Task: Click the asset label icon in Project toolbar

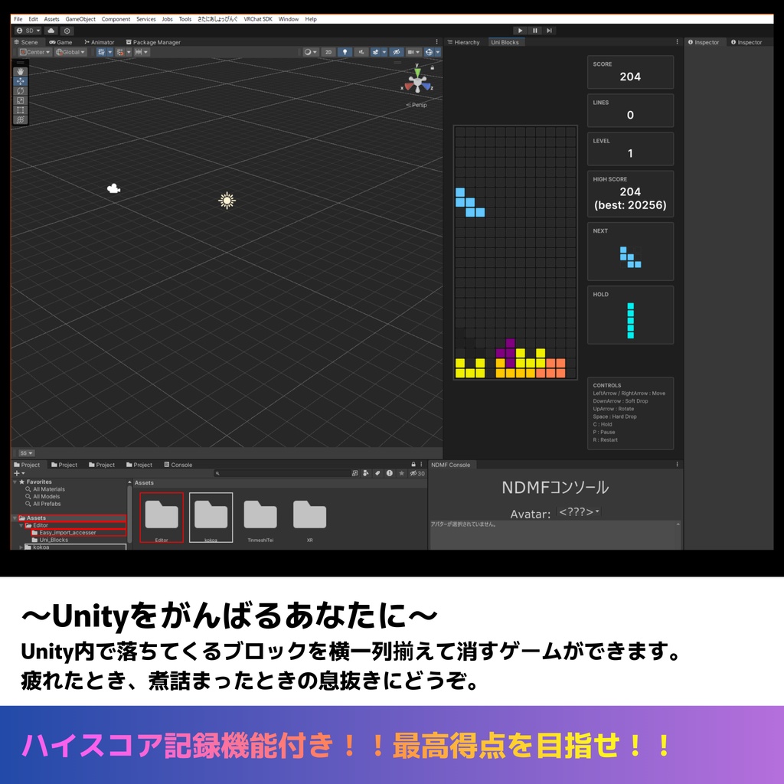Action: 377,473
